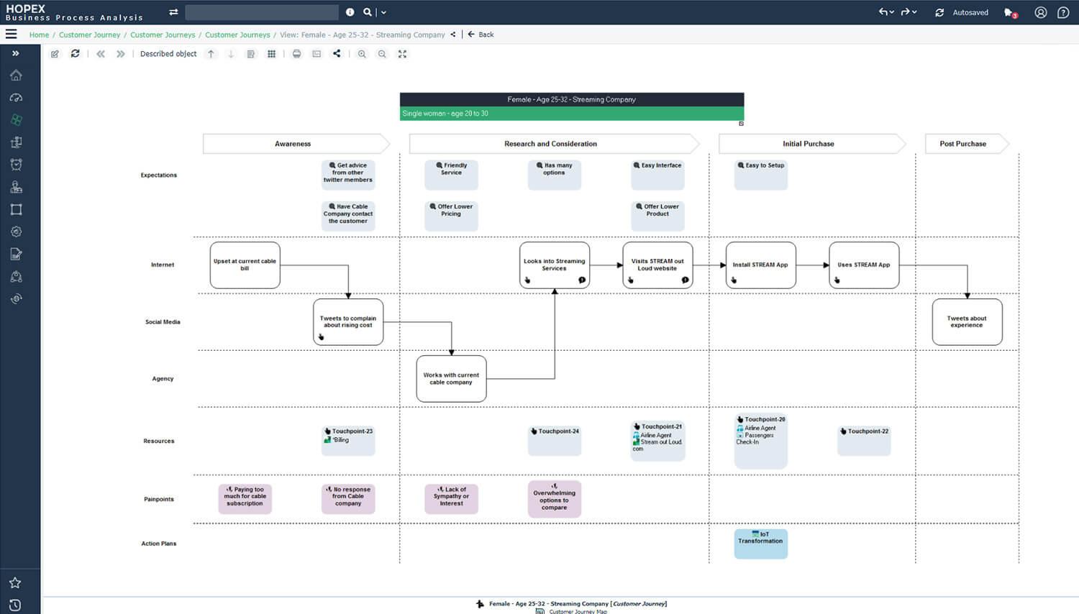The image size is (1079, 614).
Task: Zoom out of the diagram
Action: 382,54
